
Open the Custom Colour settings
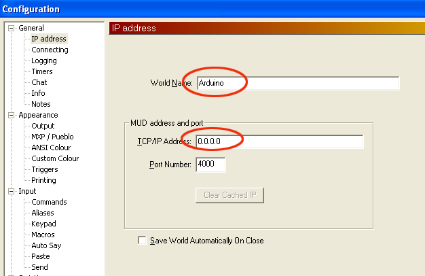pyautogui.click(x=55, y=158)
